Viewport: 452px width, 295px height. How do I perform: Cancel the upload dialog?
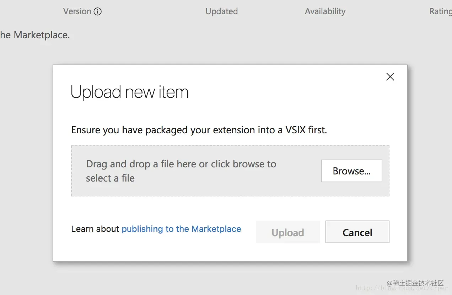[357, 232]
